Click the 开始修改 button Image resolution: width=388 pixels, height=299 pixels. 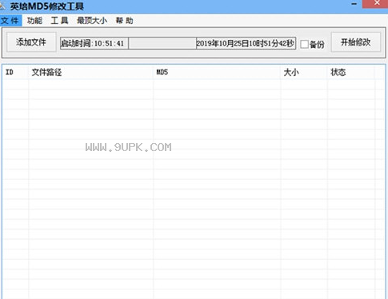356,42
